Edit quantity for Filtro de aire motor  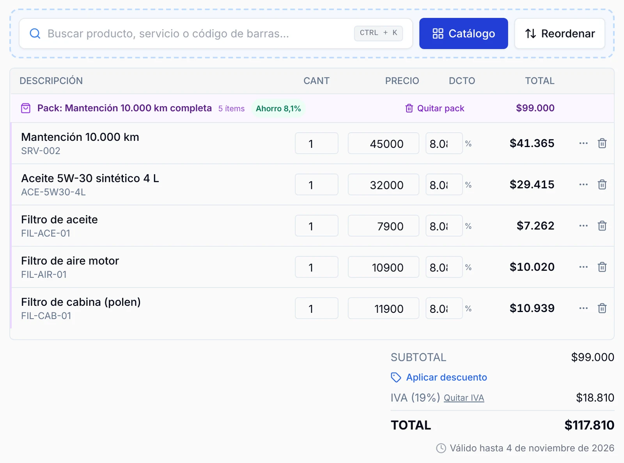coord(316,267)
